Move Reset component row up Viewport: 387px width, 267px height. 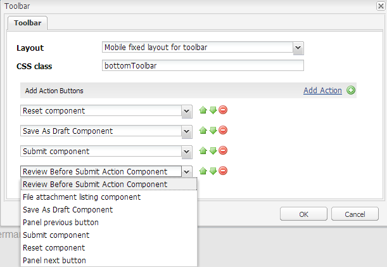(203, 110)
